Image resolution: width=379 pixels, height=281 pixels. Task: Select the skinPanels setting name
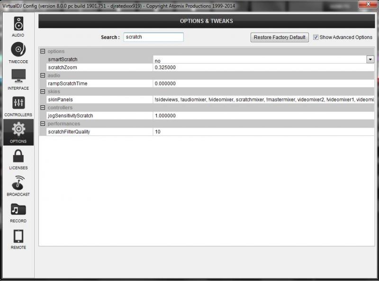pos(61,100)
